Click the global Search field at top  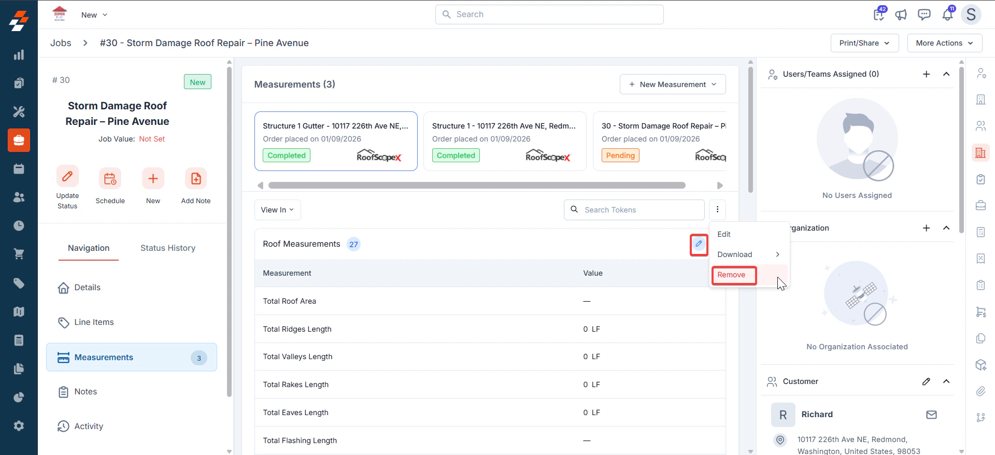coord(549,15)
